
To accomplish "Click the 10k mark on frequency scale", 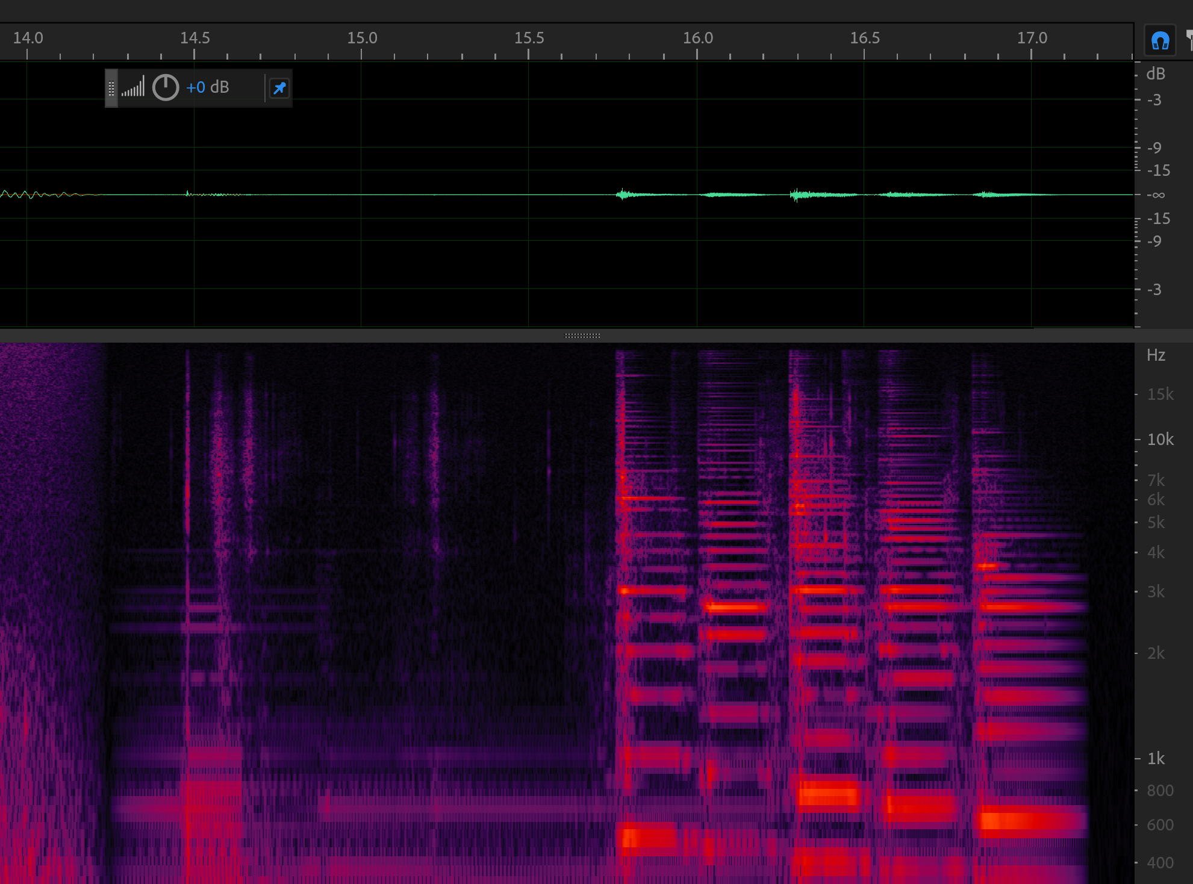I will coord(1160,440).
